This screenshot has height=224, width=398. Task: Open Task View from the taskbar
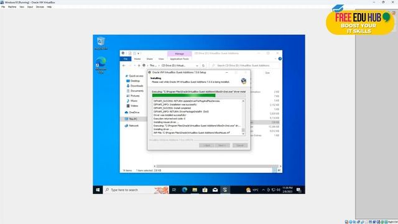point(174,190)
